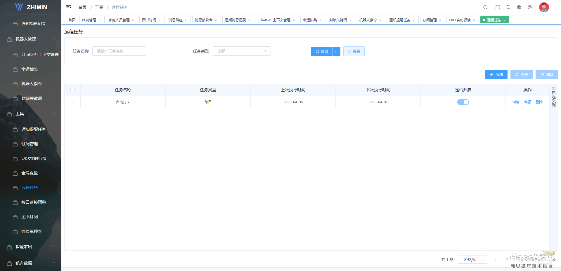The image size is (561, 271).
Task: Click the 删除 button above the table
Action: point(547,74)
